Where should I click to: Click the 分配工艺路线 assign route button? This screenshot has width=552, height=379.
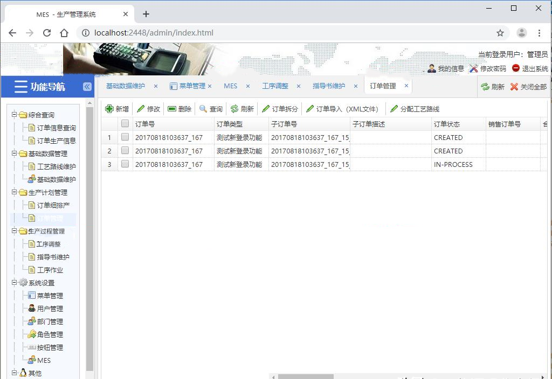pos(415,109)
